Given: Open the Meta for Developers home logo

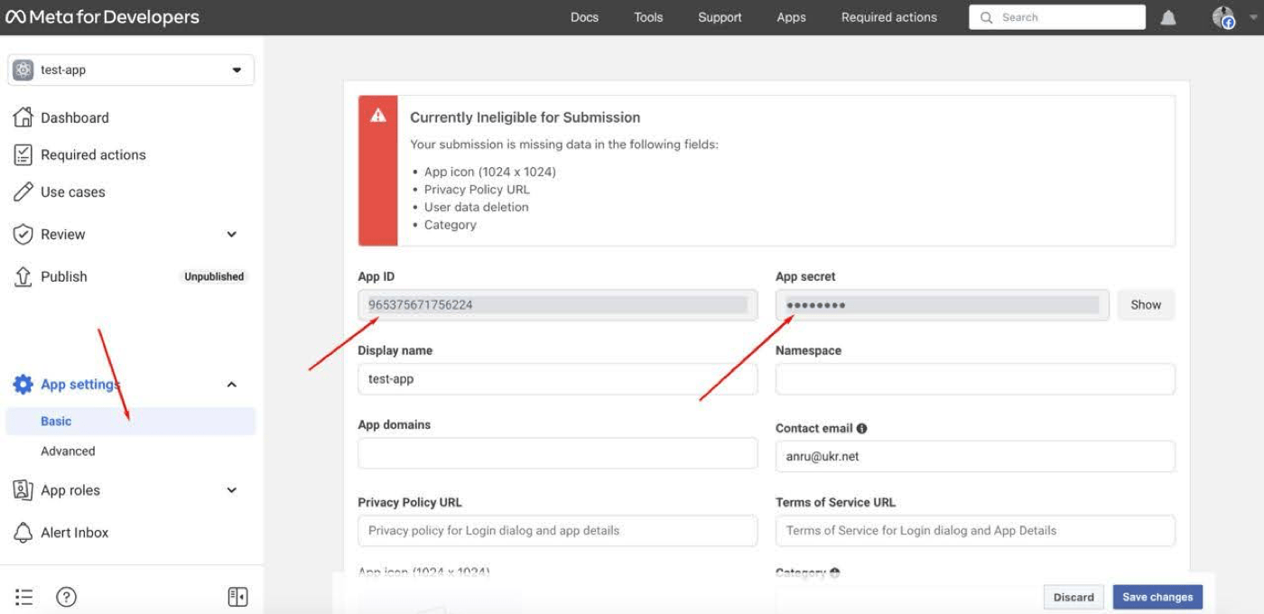Looking at the screenshot, I should point(102,17).
